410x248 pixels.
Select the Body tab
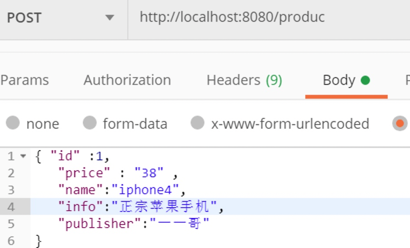(x=346, y=80)
